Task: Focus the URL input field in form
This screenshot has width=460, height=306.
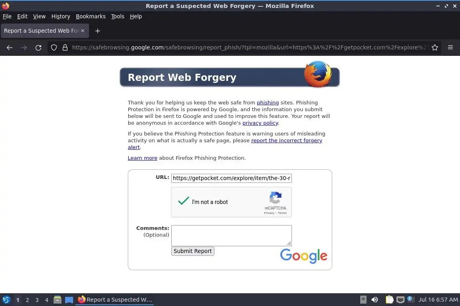Action: click(x=232, y=178)
